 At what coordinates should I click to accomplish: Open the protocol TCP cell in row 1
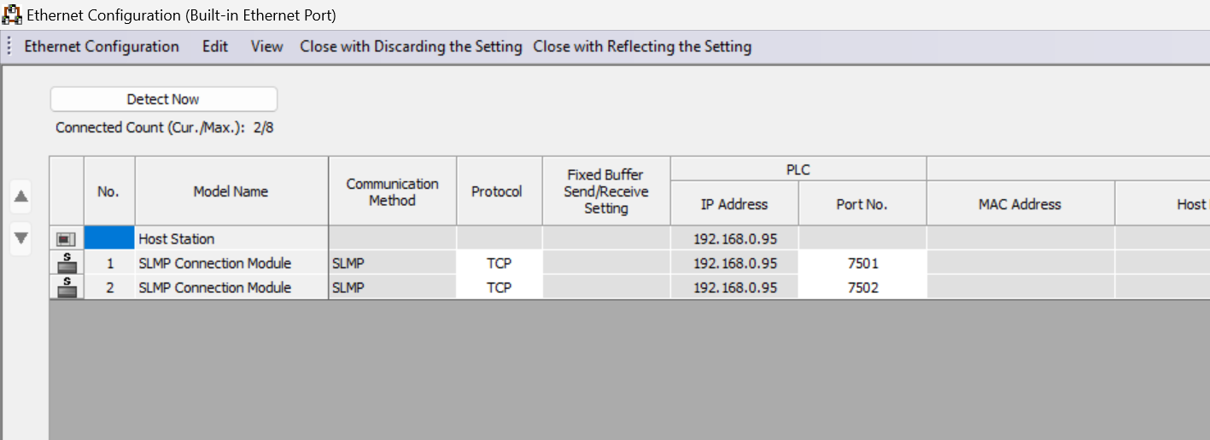(x=499, y=263)
